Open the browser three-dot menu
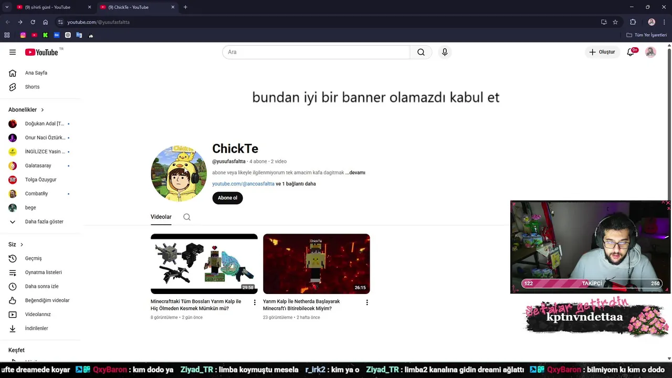Screen dimensions: 672x378 click(x=665, y=22)
